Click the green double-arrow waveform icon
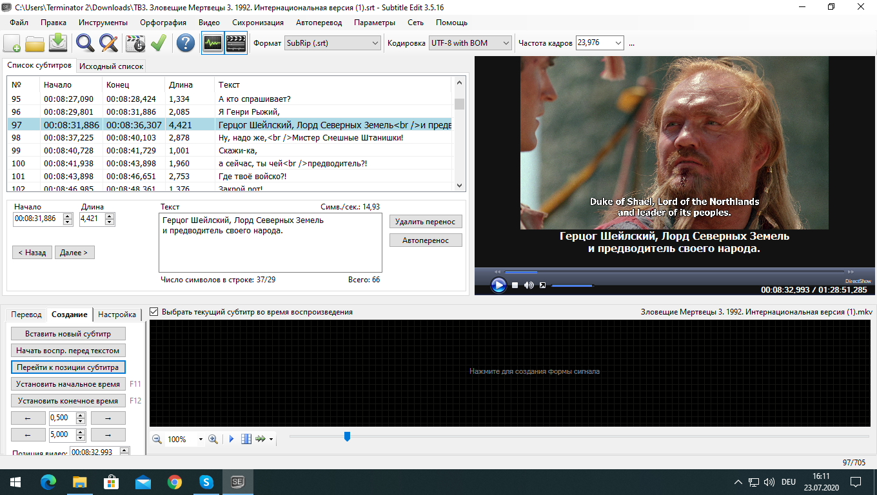This screenshot has height=495, width=877. 261,439
